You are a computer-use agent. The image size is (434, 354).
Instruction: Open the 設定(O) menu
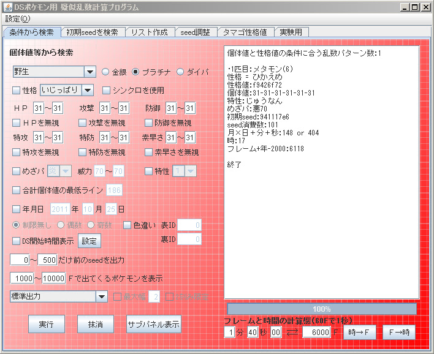(17, 19)
